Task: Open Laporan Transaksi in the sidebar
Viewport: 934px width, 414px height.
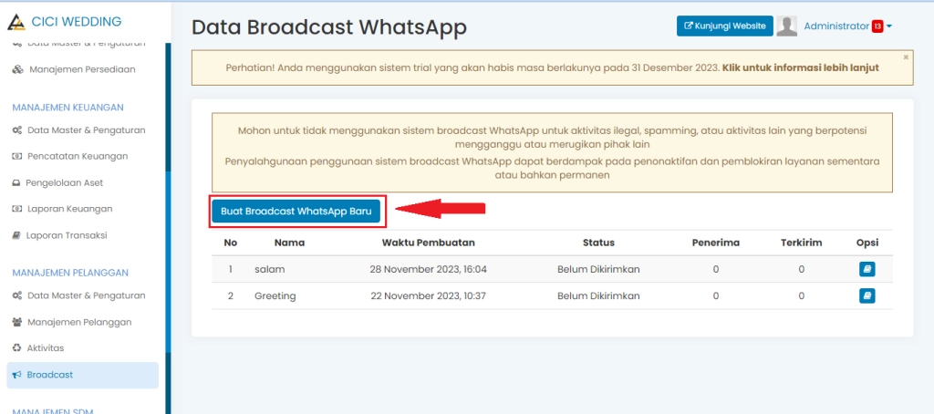Action: coord(67,235)
